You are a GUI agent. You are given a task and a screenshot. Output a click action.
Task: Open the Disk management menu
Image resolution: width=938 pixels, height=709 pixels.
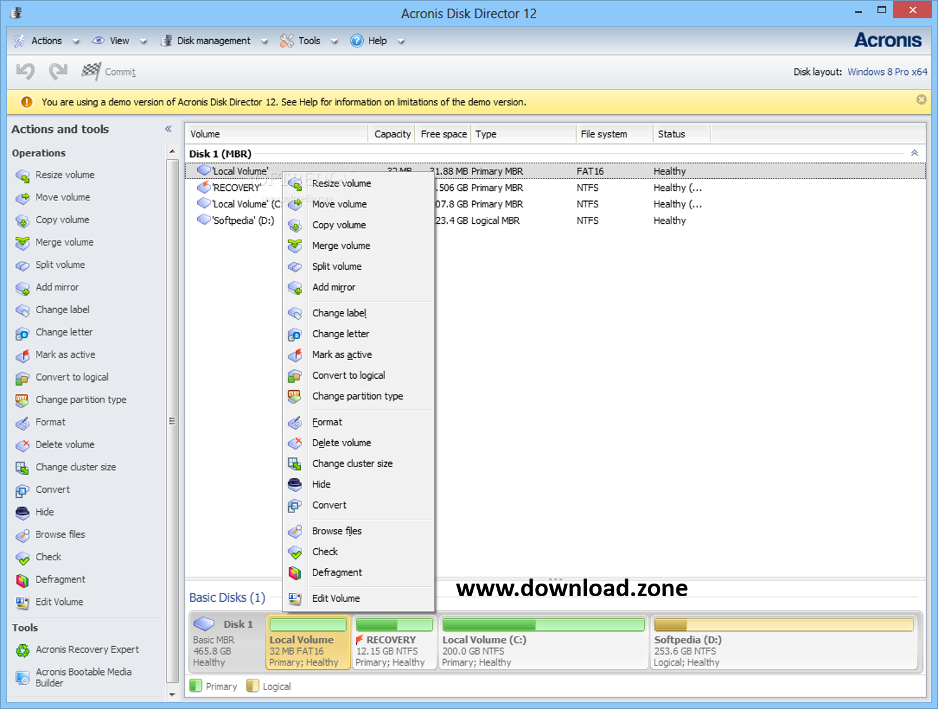[214, 41]
